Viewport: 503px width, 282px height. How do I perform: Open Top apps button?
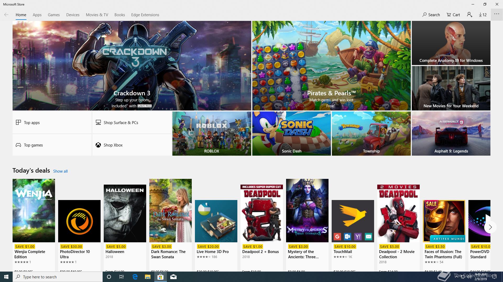point(52,122)
